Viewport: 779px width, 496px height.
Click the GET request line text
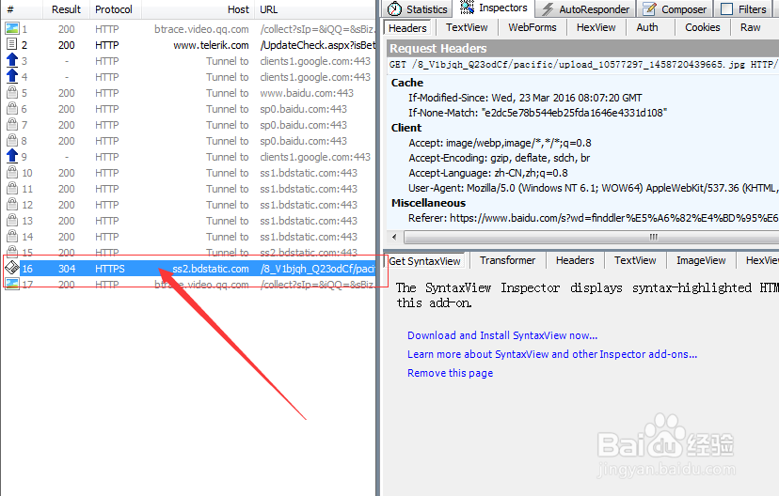pyautogui.click(x=582, y=65)
